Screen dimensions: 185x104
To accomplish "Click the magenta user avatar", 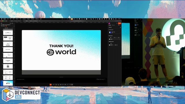I will (109, 23).
